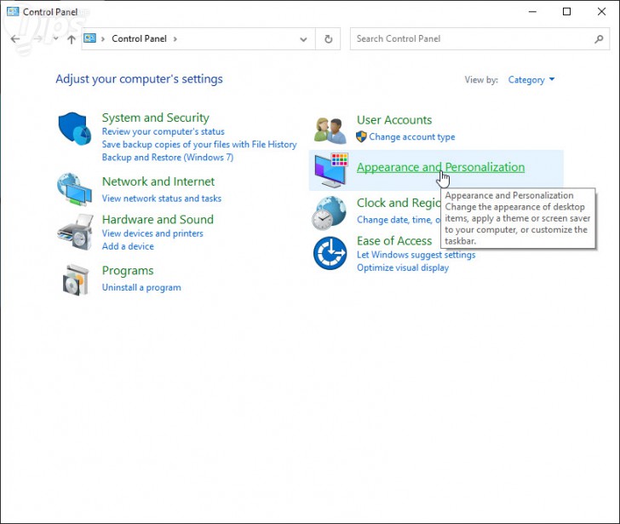Minimize the Control Panel window
This screenshot has height=524, width=620.
pyautogui.click(x=532, y=11)
